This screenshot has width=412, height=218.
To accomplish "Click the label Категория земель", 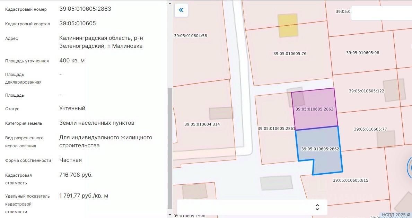I will (24, 123).
